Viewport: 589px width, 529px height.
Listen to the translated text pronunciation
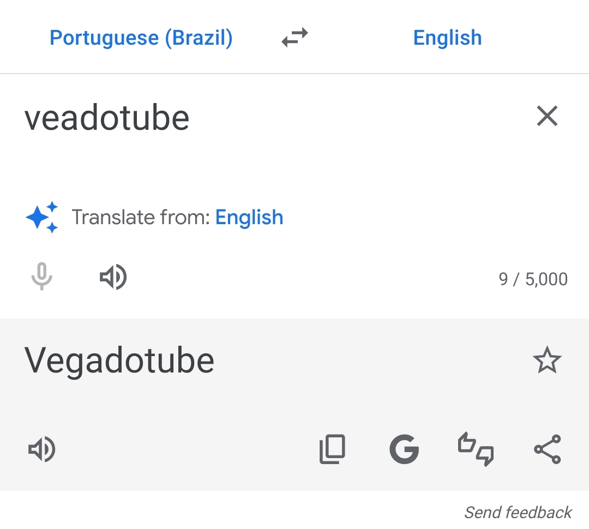pos(42,450)
